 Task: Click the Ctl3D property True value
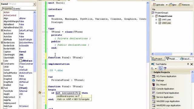tap(21, 67)
